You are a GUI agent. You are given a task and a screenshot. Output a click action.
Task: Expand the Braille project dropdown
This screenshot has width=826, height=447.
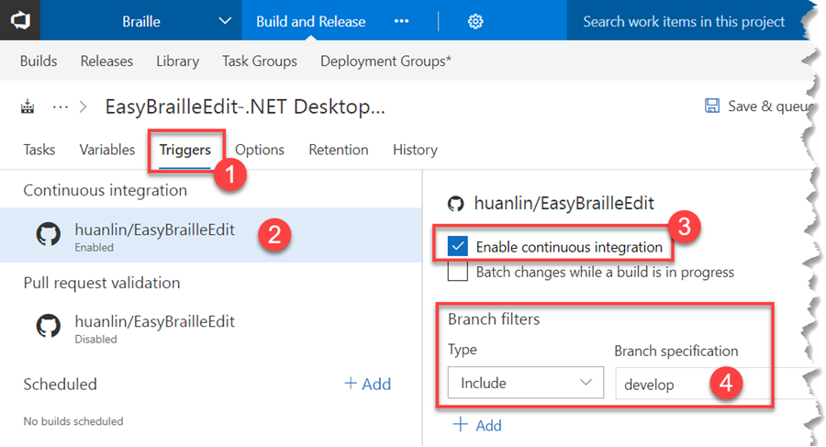[x=225, y=21]
